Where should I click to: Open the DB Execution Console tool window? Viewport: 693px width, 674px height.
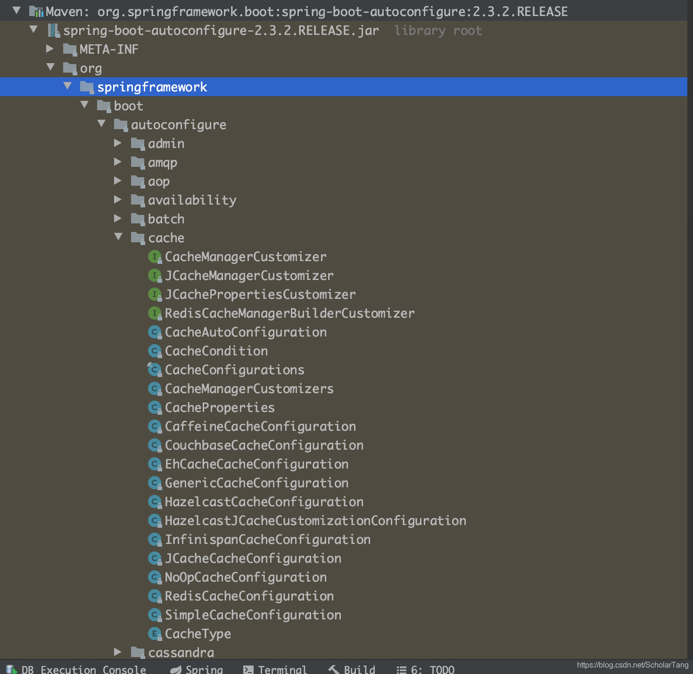[76, 669]
